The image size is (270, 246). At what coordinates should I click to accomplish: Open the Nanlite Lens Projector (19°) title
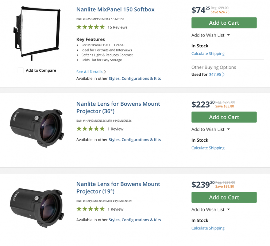118,188
